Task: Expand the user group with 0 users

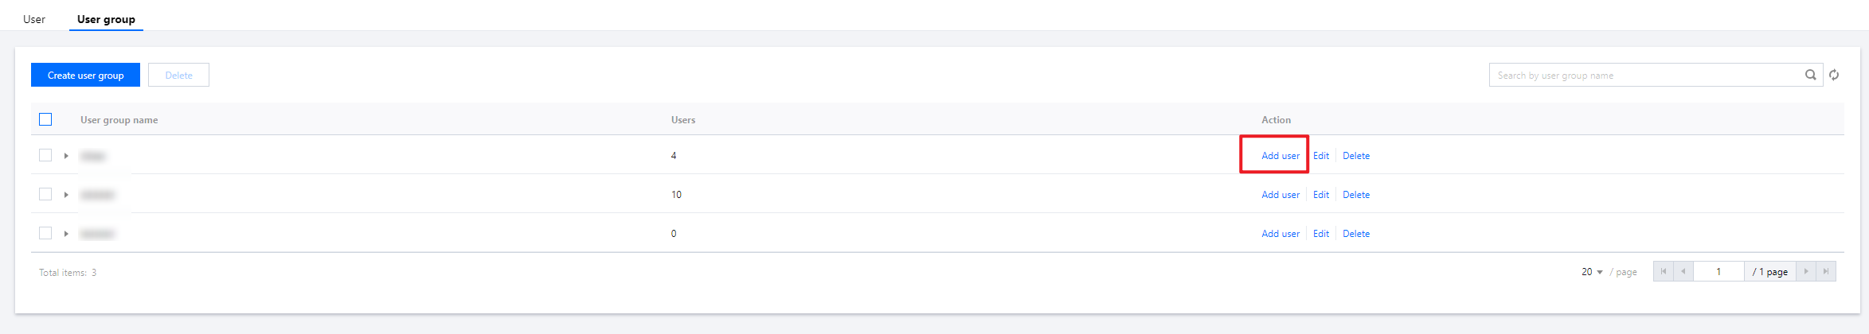Action: tap(66, 234)
